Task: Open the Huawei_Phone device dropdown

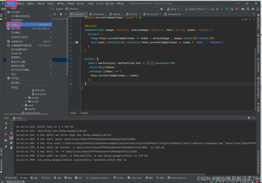Action: tap(196, 9)
